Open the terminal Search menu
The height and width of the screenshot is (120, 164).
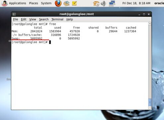[x=44, y=19]
